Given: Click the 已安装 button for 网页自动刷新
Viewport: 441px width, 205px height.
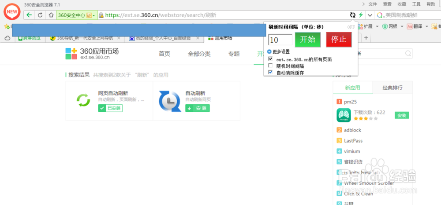Looking at the screenshot, I should (110, 108).
